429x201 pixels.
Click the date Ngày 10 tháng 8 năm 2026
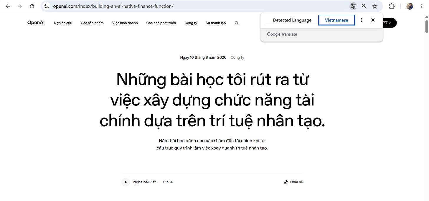point(203,57)
